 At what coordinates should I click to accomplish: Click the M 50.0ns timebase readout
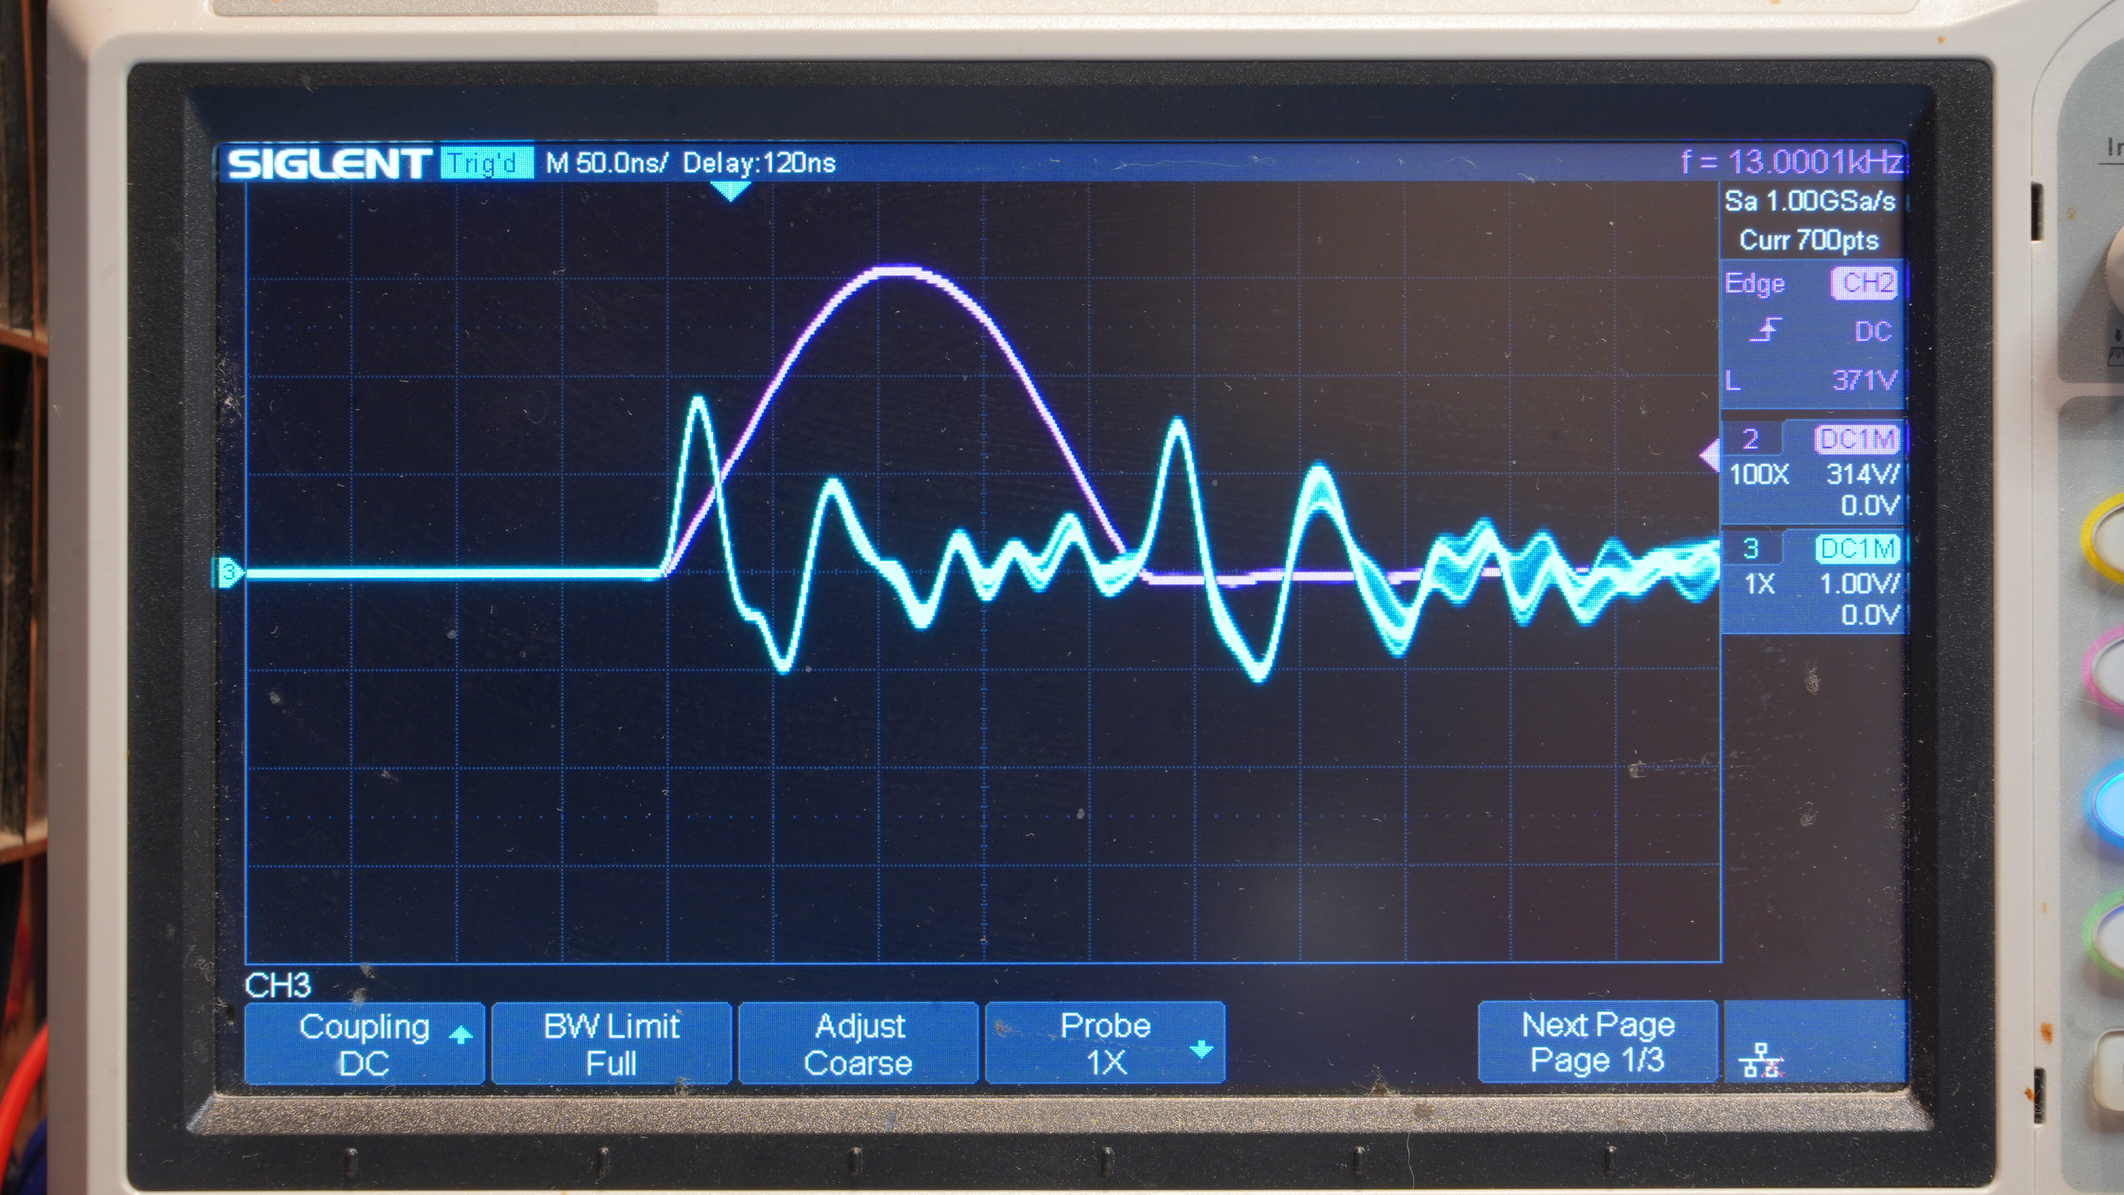point(607,162)
